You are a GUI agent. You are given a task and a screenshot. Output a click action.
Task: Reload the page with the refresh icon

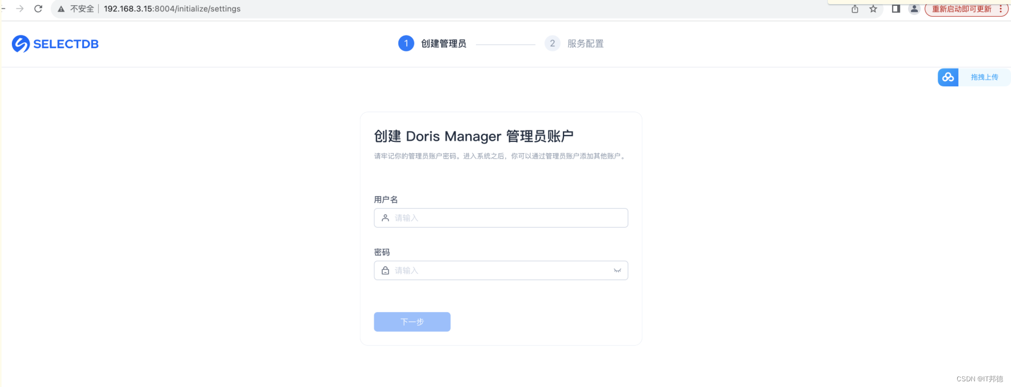click(38, 9)
